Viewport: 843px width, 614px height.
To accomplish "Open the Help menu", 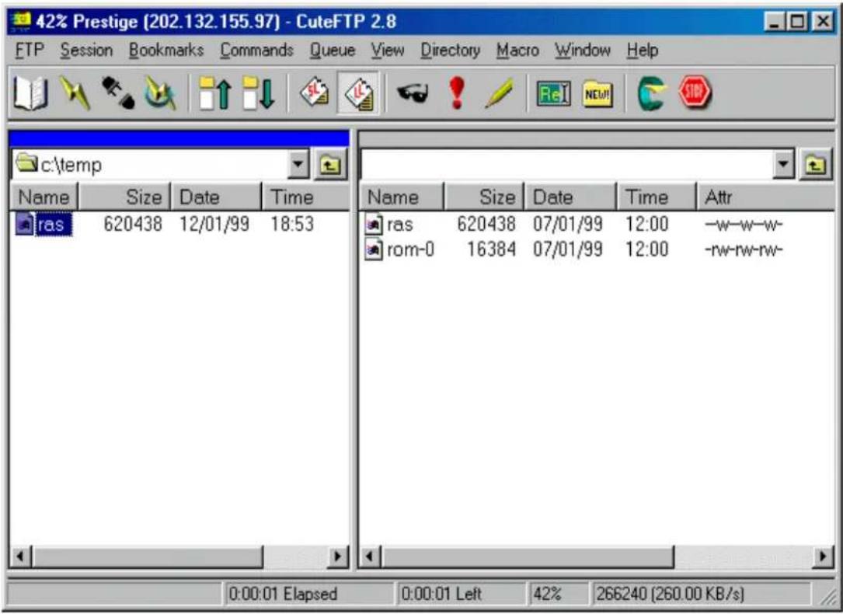I will click(x=643, y=51).
